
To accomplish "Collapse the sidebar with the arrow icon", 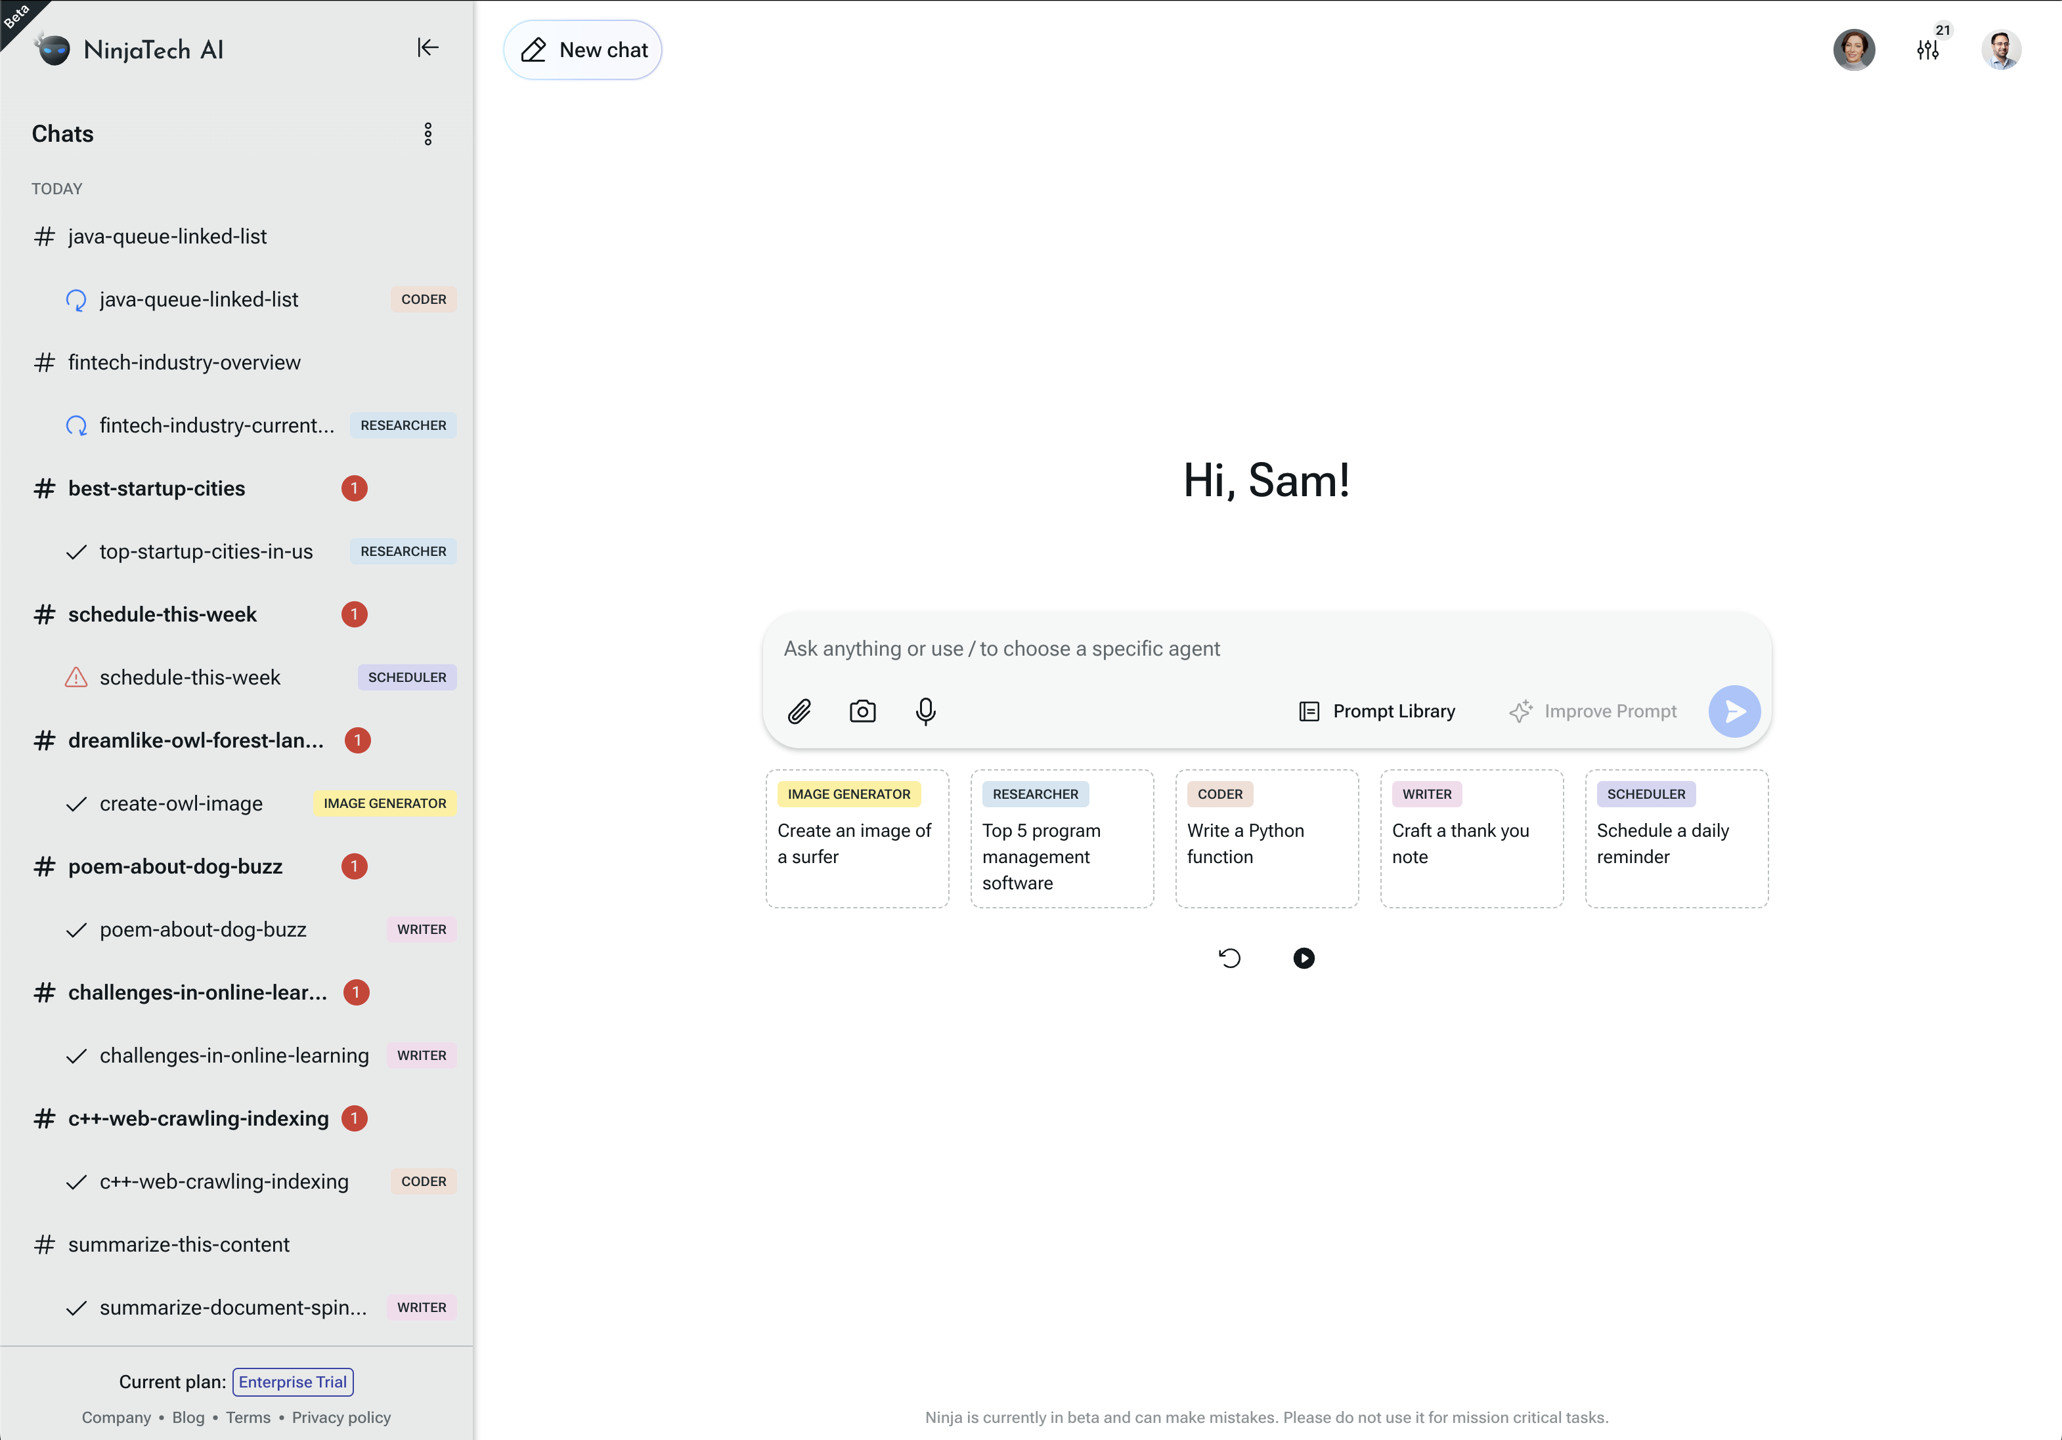I will point(428,47).
